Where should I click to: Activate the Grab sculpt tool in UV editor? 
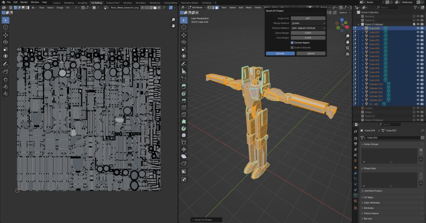pos(6,79)
